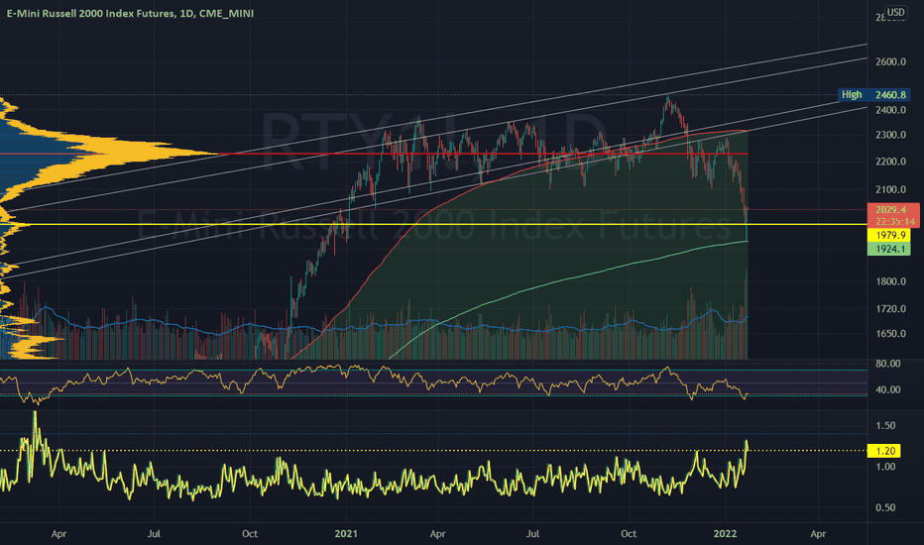Select the green 1924.1 price label
The image size is (924, 545).
[x=889, y=249]
